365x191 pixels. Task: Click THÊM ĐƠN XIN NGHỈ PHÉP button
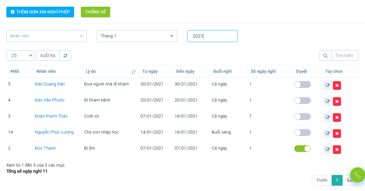(x=40, y=12)
